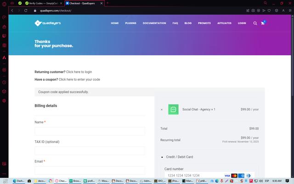
Task: Click the ESP language indicator
Action: [267, 181]
